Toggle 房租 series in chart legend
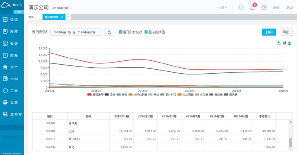Screen dimensions: 297x155 click(121, 95)
